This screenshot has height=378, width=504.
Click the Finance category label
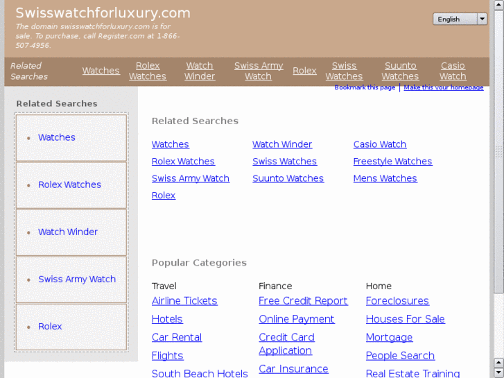[275, 286]
